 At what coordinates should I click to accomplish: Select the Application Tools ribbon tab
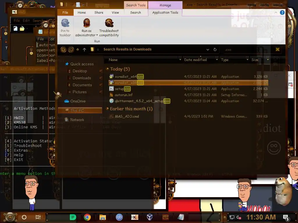(165, 12)
